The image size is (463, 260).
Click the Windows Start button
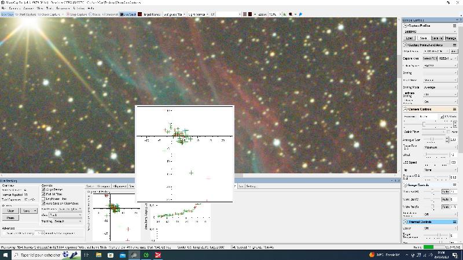(x=5, y=255)
